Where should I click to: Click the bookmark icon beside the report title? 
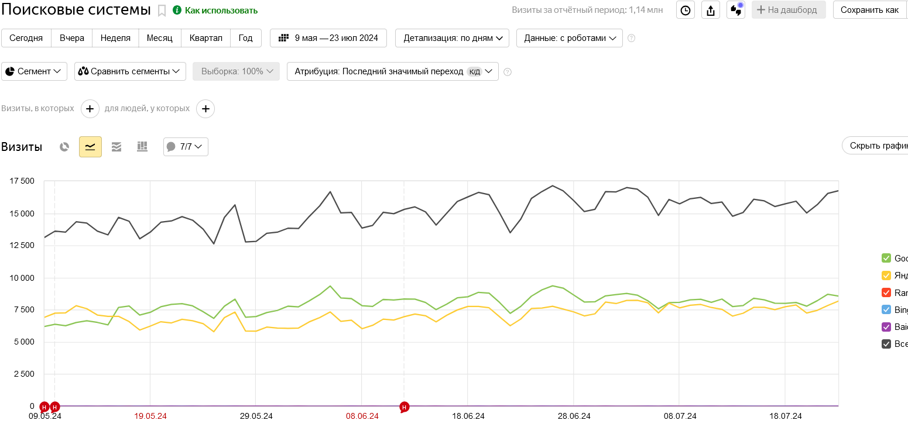click(162, 11)
